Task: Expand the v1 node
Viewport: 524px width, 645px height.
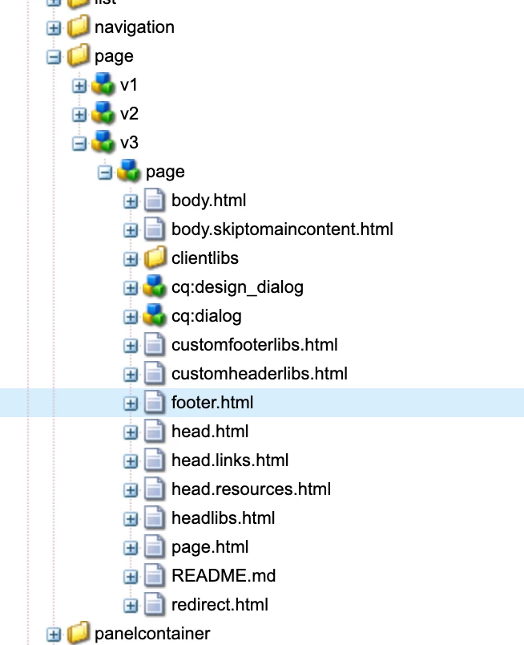Action: 79,86
